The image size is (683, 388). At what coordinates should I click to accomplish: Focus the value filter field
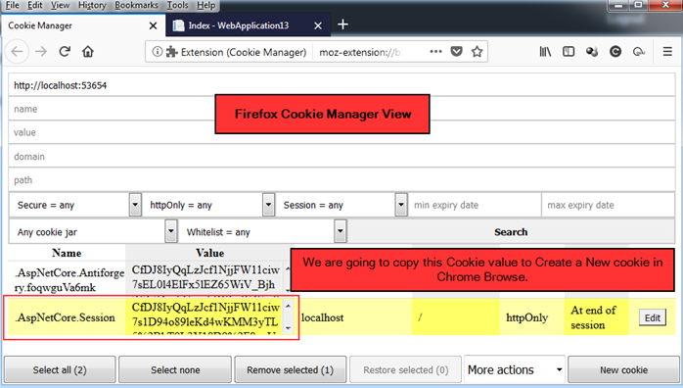[341, 132]
